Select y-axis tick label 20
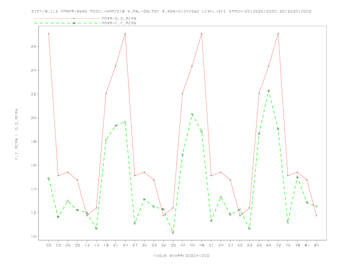The height and width of the screenshot is (267, 345). click(34, 118)
